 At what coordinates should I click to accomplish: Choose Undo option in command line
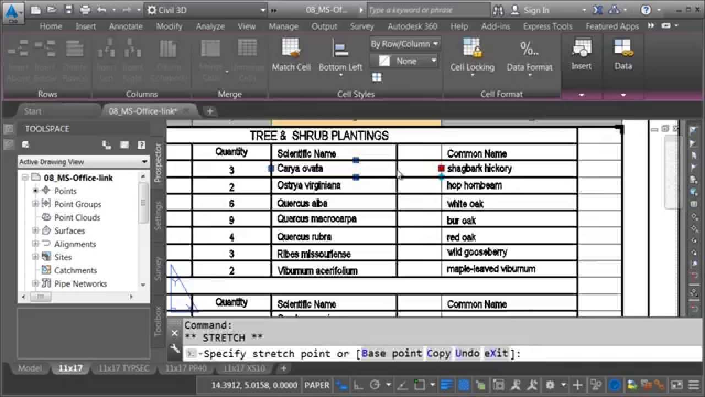[468, 353]
